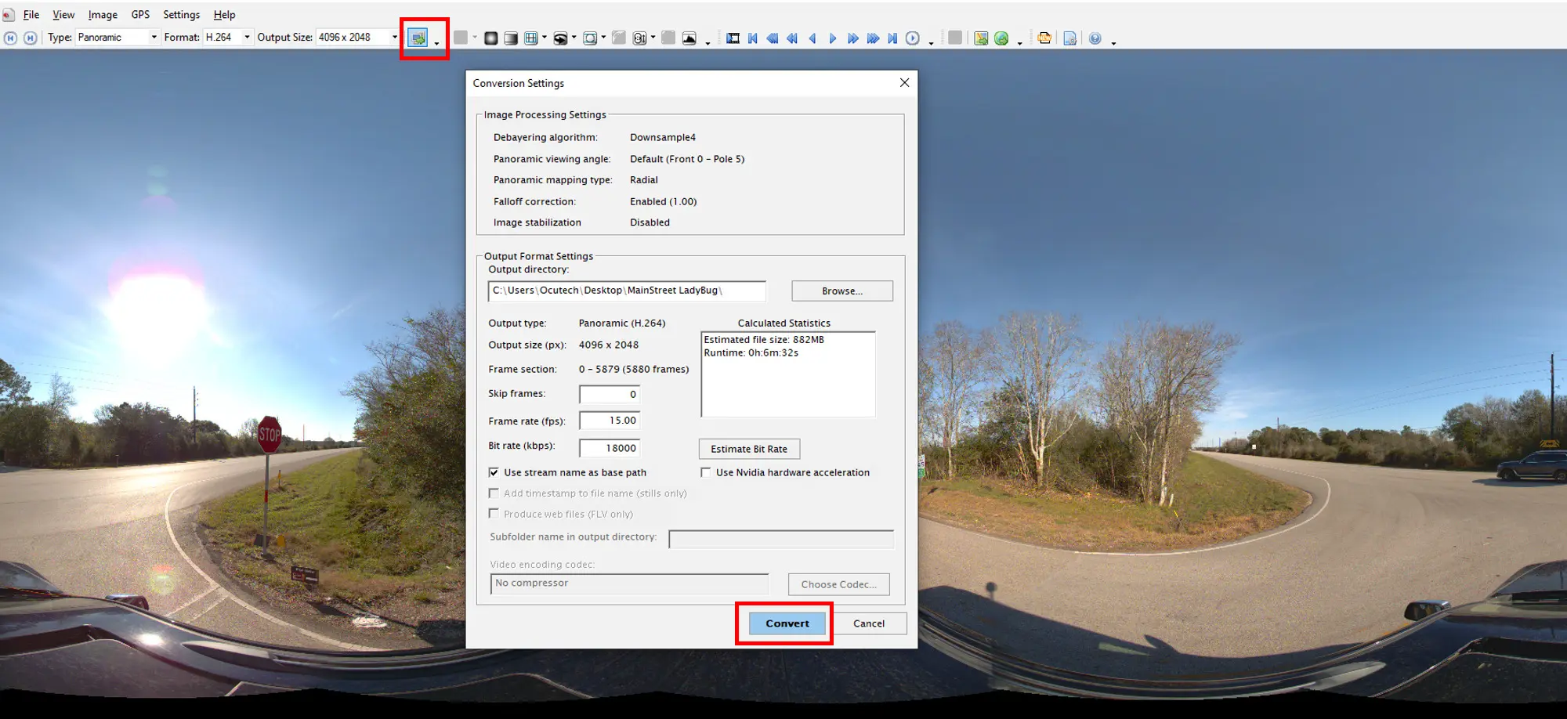
Task: Click the convert stream toolbar icon
Action: pos(418,38)
